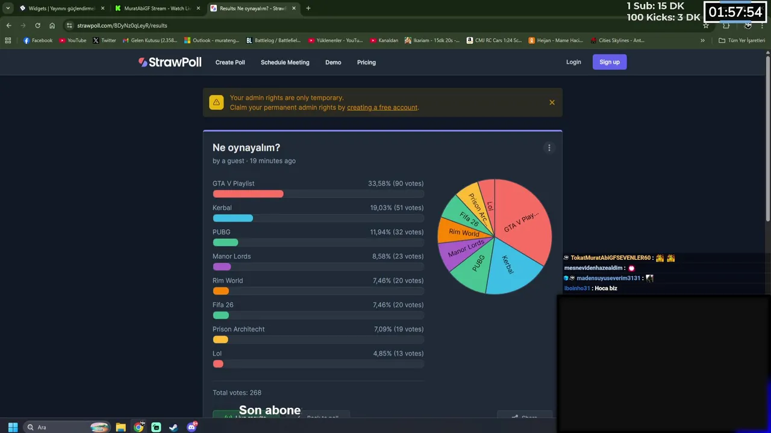Open the Ikariam bookmark
Screen dimensions: 771x433
432,40
